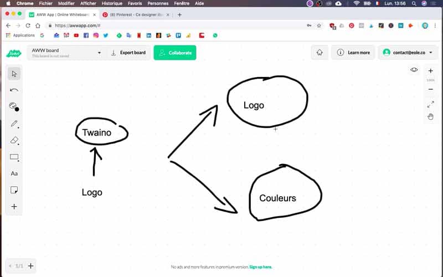Reload the current page
443x277 pixels.
(x=28, y=25)
